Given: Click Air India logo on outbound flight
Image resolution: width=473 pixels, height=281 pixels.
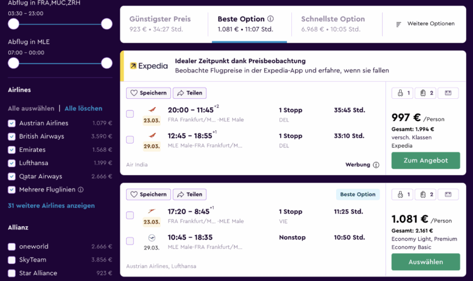Looking at the screenshot, I should 152,110.
